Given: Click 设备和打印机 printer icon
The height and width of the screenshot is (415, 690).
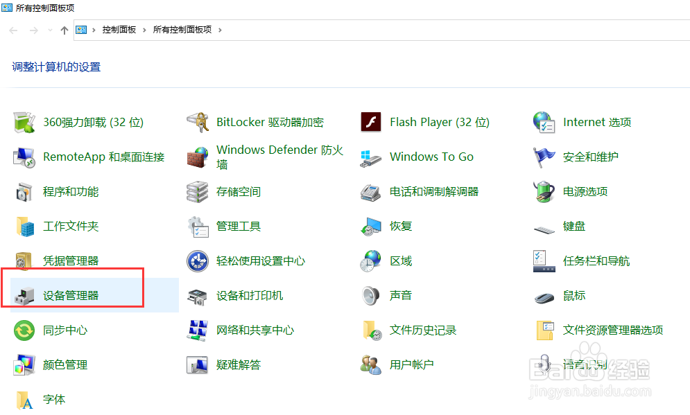Looking at the screenshot, I should 198,297.
